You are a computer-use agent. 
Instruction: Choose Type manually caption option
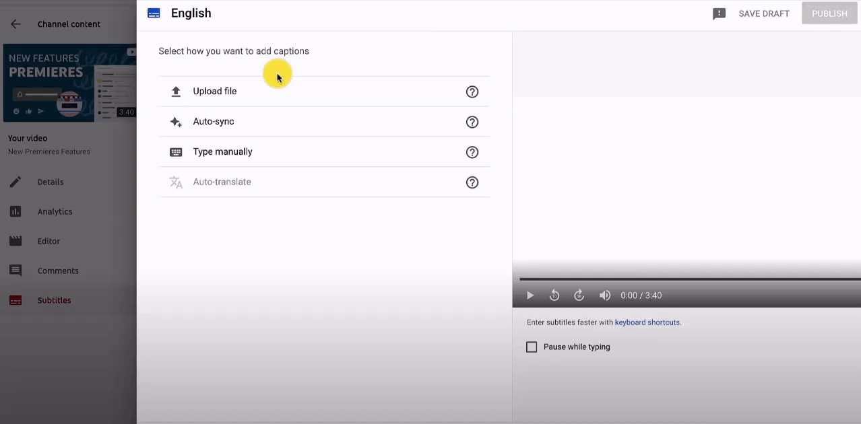tap(324, 152)
